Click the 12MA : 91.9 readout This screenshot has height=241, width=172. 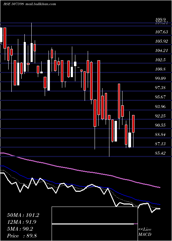22,222
